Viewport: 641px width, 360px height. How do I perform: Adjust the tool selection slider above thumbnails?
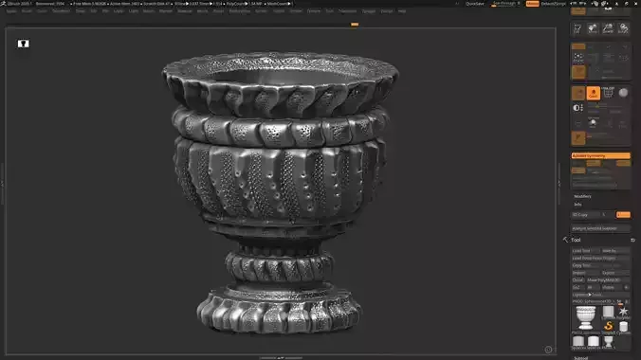(600, 301)
